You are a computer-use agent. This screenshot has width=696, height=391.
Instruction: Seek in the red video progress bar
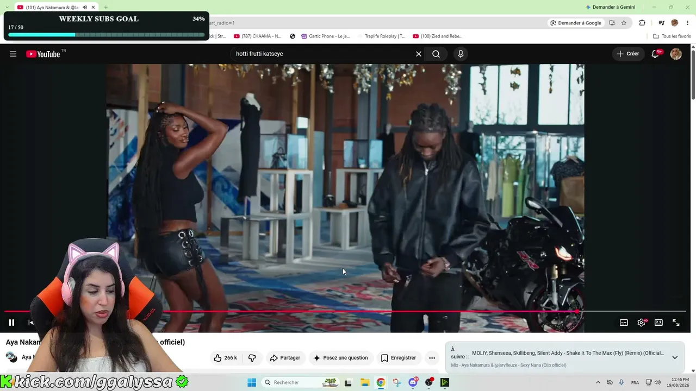345,312
